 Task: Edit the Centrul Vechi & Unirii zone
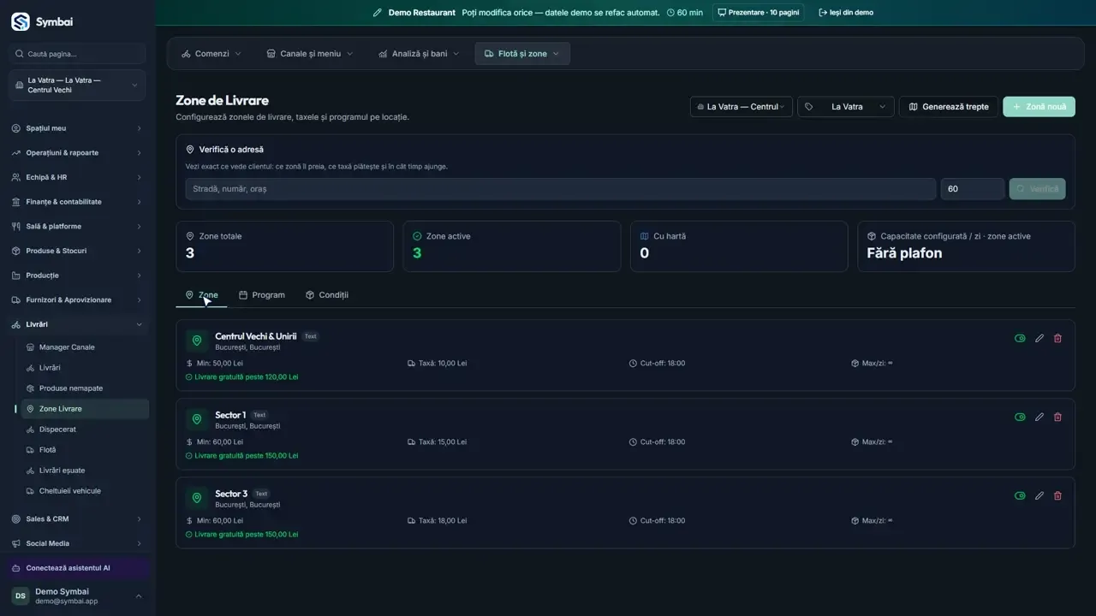1039,338
